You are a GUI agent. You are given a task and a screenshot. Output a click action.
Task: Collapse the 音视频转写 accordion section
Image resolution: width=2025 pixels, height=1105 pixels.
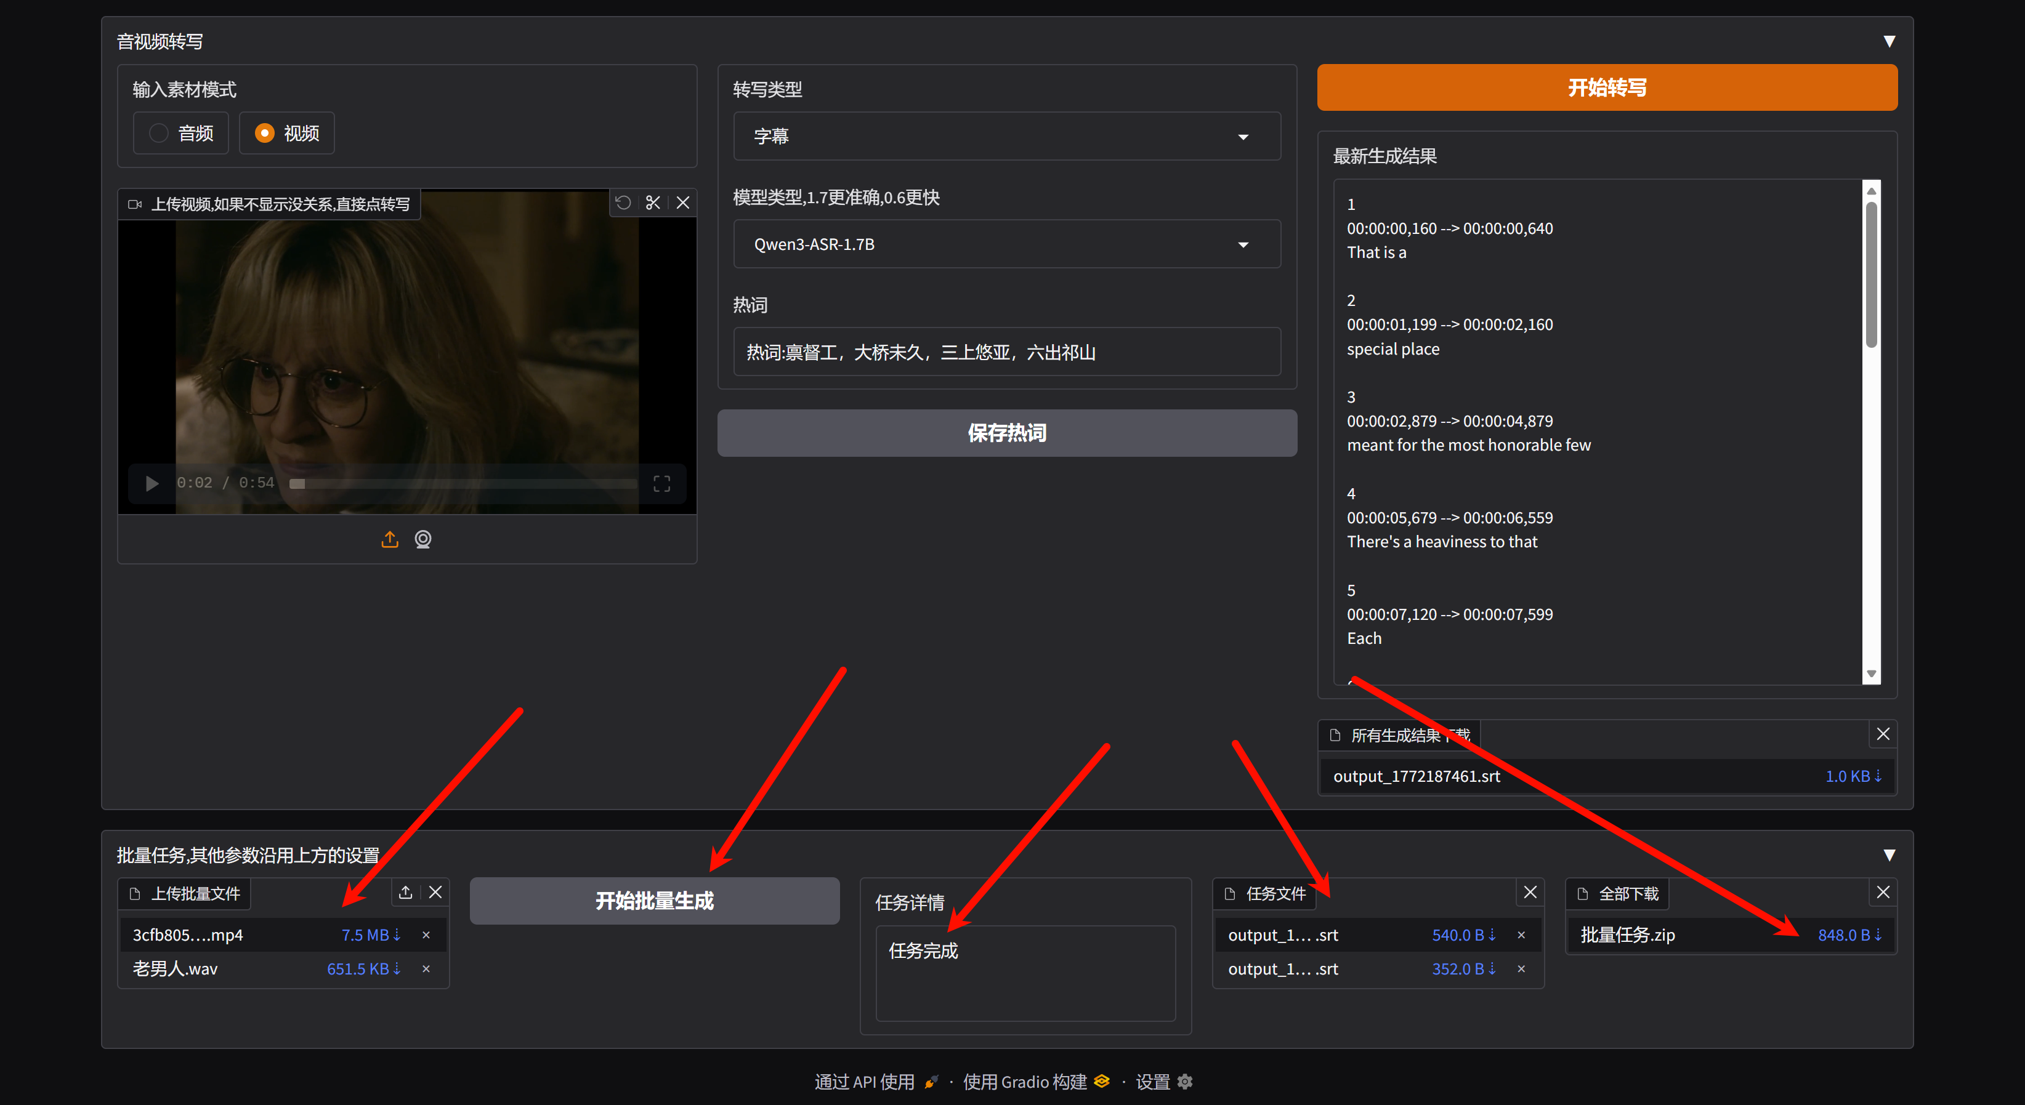[1889, 41]
